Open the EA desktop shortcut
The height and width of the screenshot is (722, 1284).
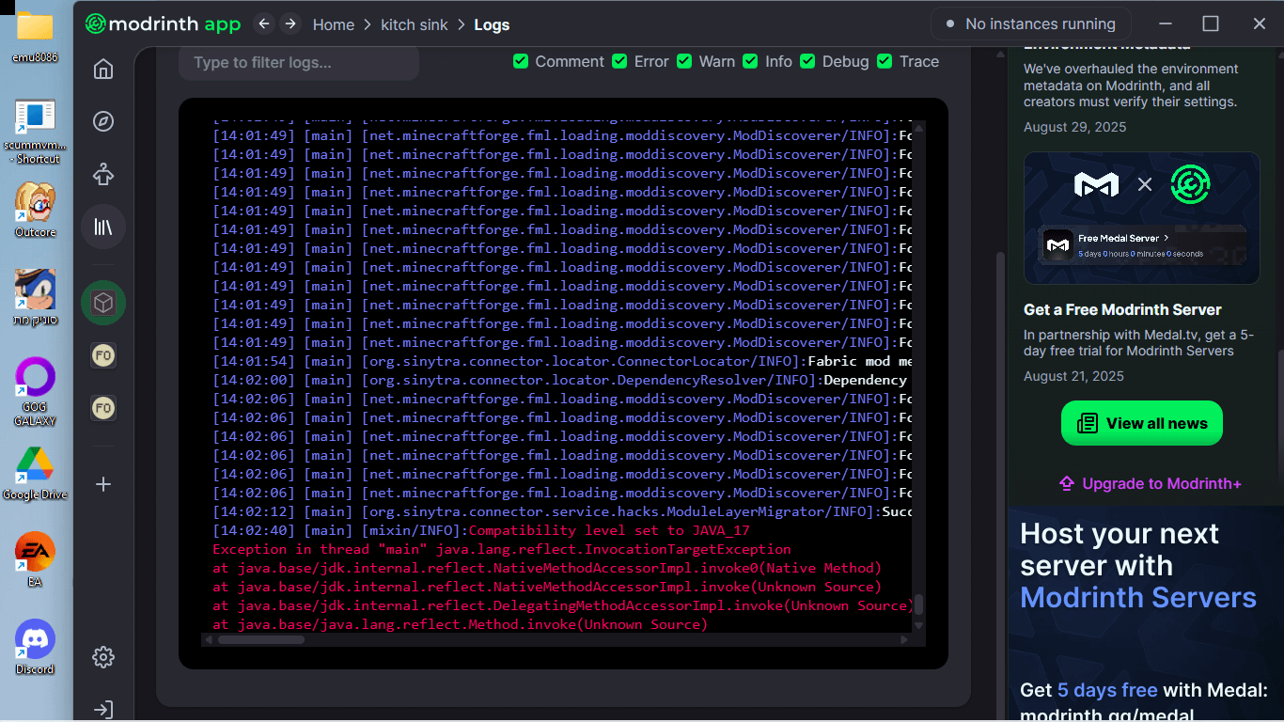pyautogui.click(x=35, y=559)
